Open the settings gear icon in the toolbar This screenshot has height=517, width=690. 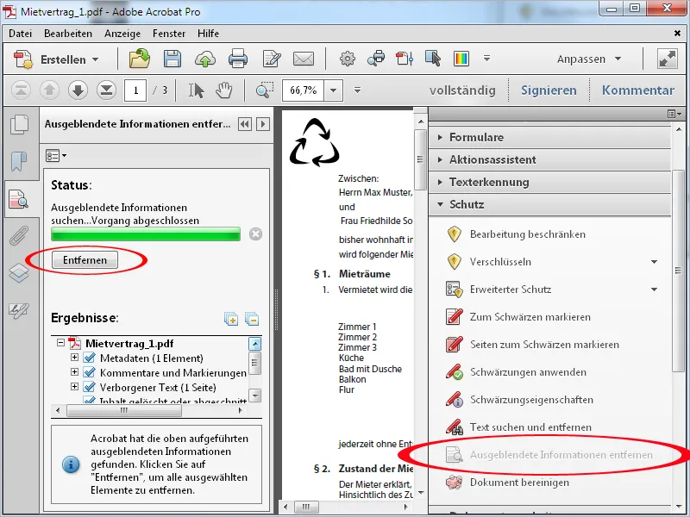[x=348, y=59]
